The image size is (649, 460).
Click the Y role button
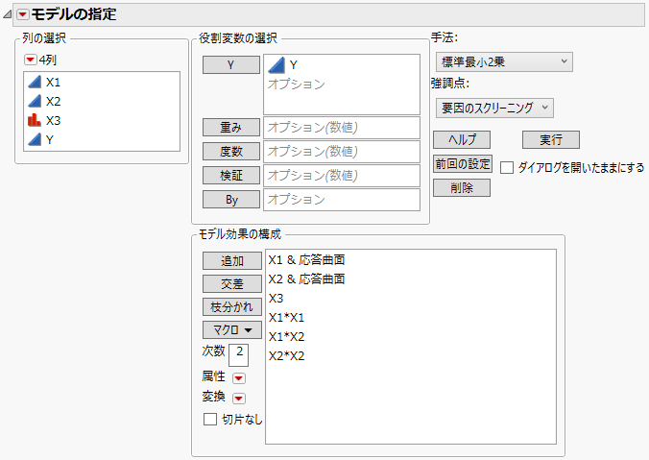[x=231, y=64]
